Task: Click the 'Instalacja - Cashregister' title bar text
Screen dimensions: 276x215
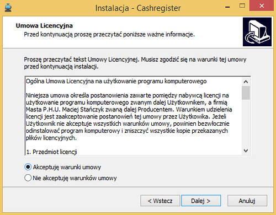Action: (138, 8)
